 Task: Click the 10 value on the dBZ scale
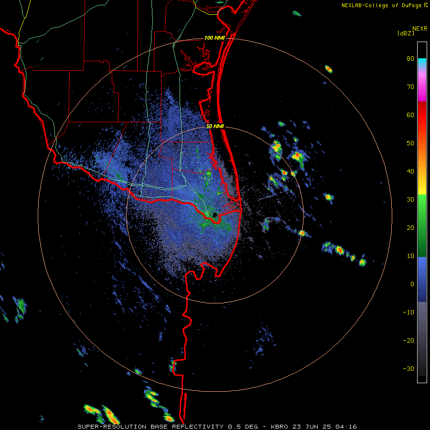tap(410, 256)
